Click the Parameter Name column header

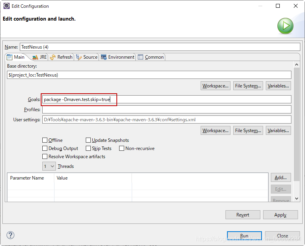click(x=31, y=178)
